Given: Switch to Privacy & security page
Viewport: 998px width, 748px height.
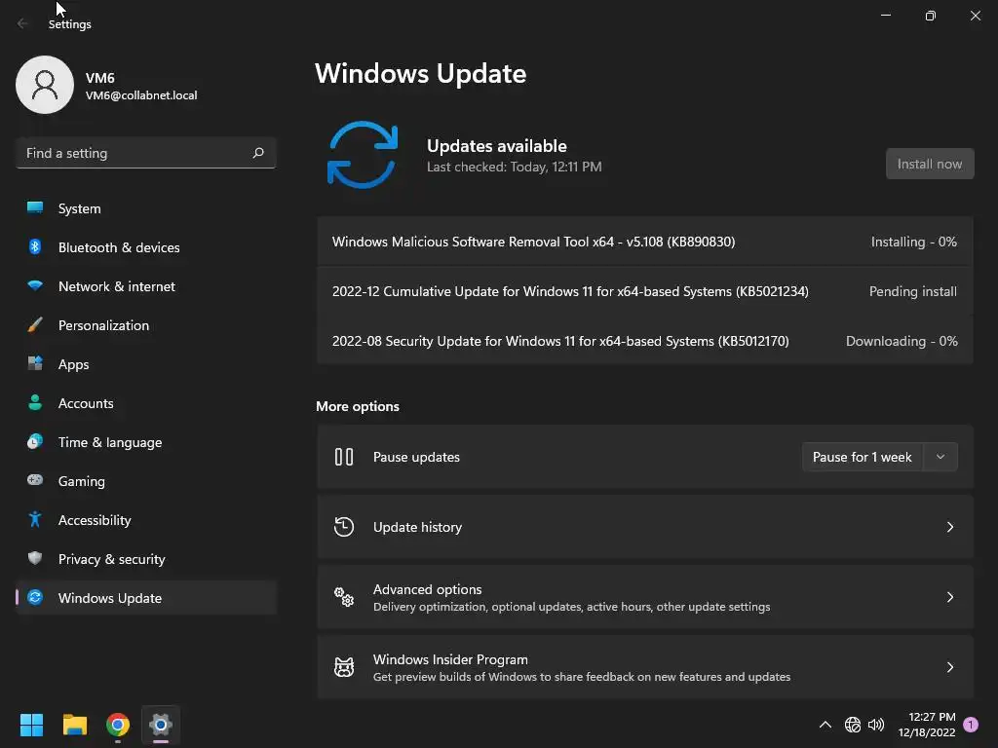Looking at the screenshot, I should point(146,558).
